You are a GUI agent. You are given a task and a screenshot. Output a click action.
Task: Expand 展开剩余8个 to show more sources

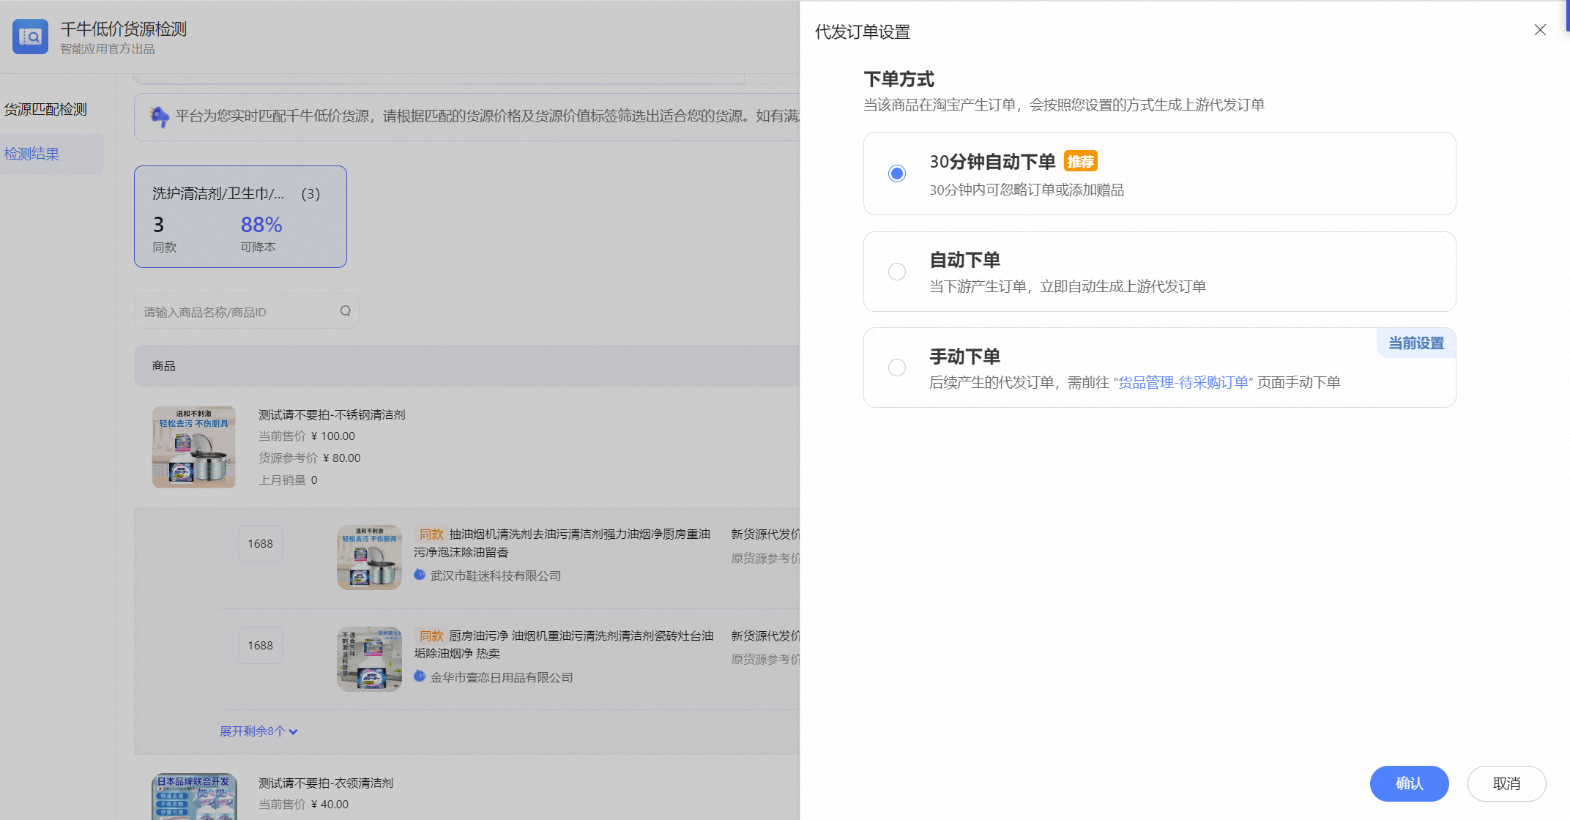pyautogui.click(x=252, y=731)
